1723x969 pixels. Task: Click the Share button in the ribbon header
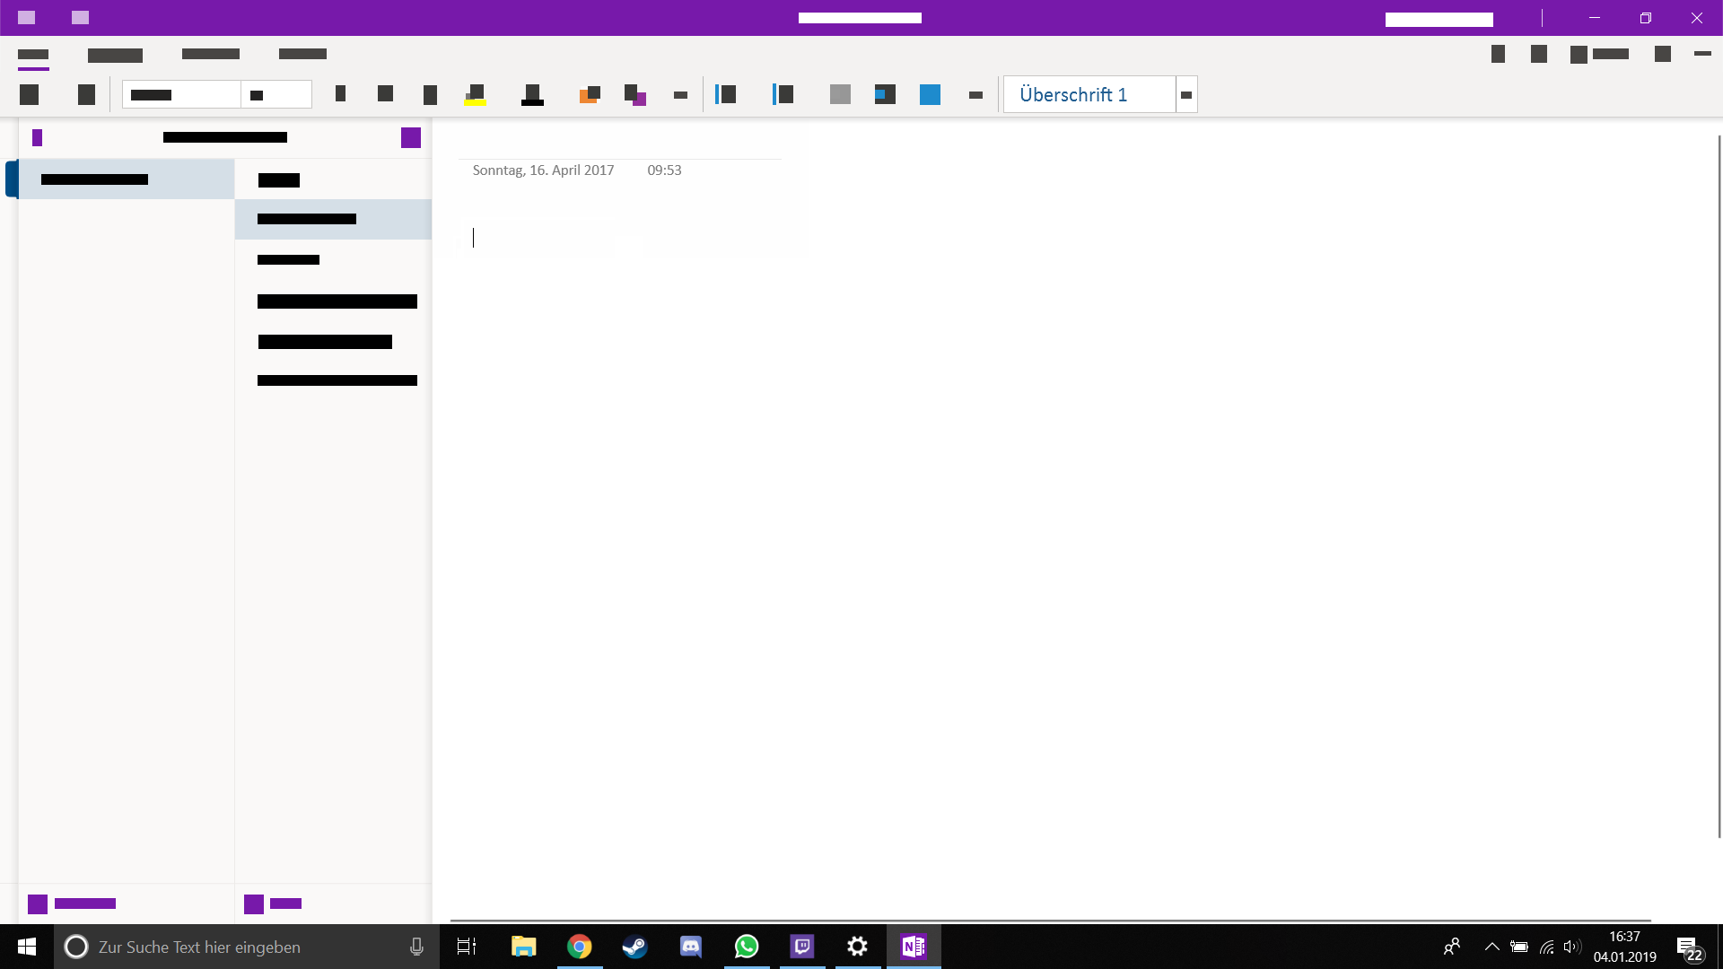pos(1599,55)
